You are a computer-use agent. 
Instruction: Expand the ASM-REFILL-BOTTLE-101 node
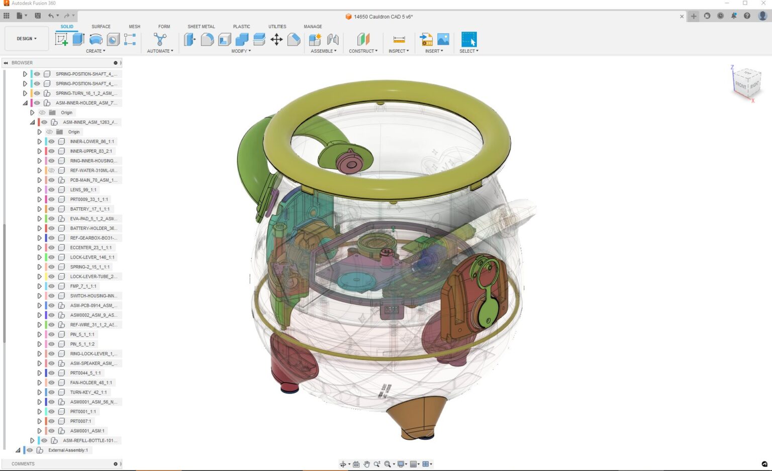click(32, 440)
